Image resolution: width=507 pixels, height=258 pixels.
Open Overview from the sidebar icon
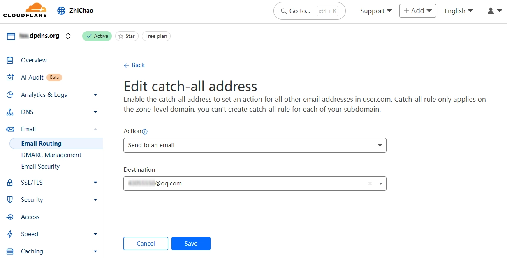pyautogui.click(x=9, y=60)
